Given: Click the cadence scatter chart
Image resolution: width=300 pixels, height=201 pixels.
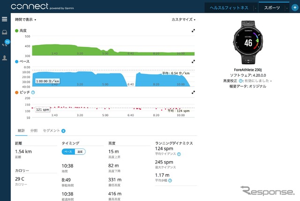Looking at the screenshot, I should click(x=113, y=108).
